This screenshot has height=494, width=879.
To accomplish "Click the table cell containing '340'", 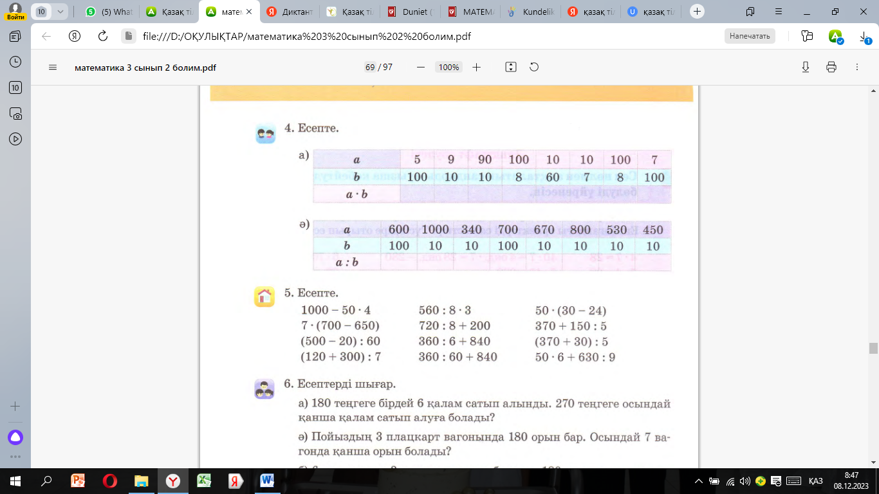I will click(x=472, y=230).
